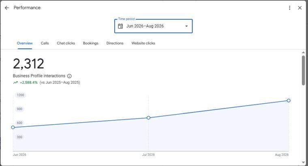Image resolution: width=308 pixels, height=166 pixels.
Task: Click the 1200 y-axis label
Action: pos(20,95)
